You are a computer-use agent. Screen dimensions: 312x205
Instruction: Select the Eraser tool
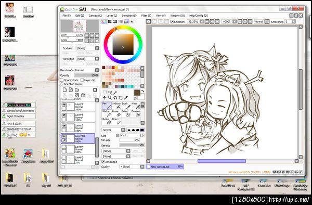click(x=116, y=113)
